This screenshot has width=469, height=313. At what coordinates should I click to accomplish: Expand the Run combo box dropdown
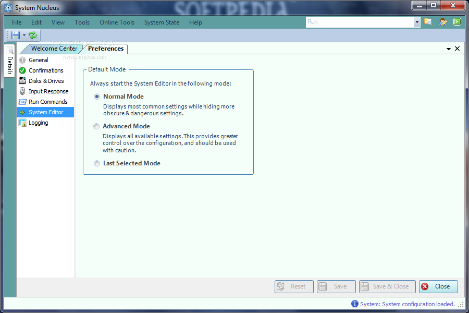click(x=417, y=22)
